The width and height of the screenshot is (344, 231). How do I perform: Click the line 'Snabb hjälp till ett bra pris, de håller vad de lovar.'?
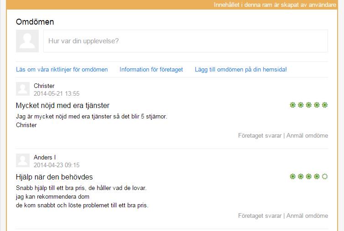[81, 188]
